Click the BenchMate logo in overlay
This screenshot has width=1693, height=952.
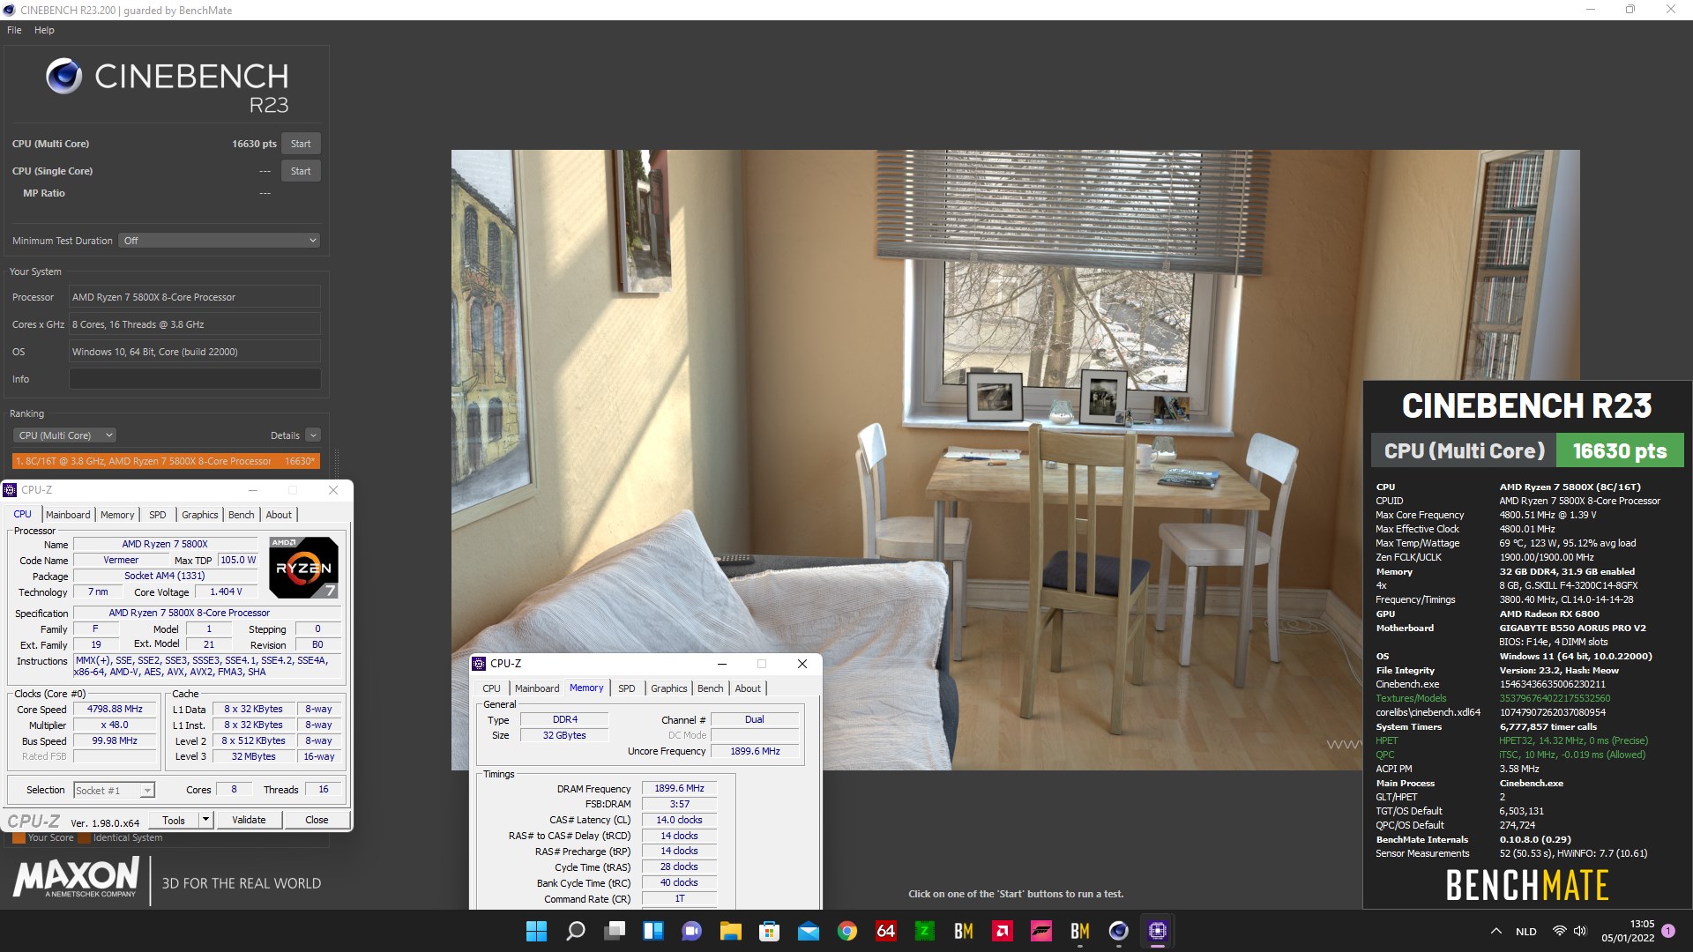pos(1527,885)
